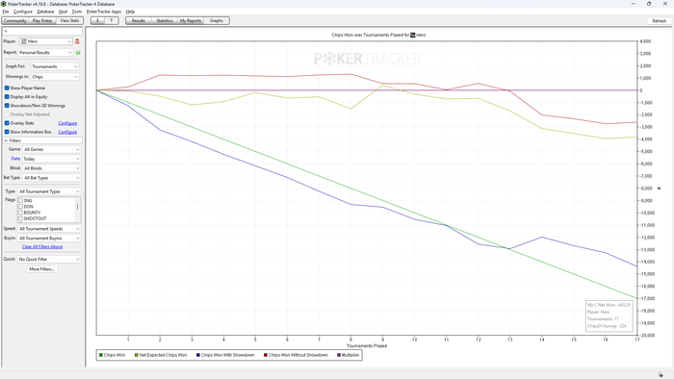Screen dimensions: 674x379
Task: Open the Speed dropdown
Action: pos(49,229)
